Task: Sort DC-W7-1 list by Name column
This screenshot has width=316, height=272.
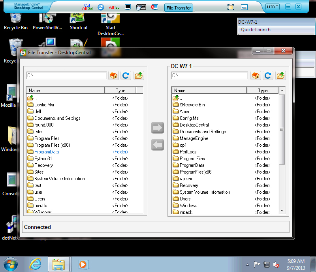Action: click(x=209, y=91)
